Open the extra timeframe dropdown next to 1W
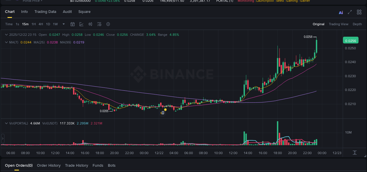 63,24
